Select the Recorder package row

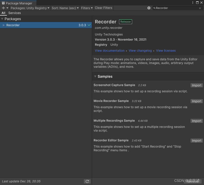pos(46,25)
